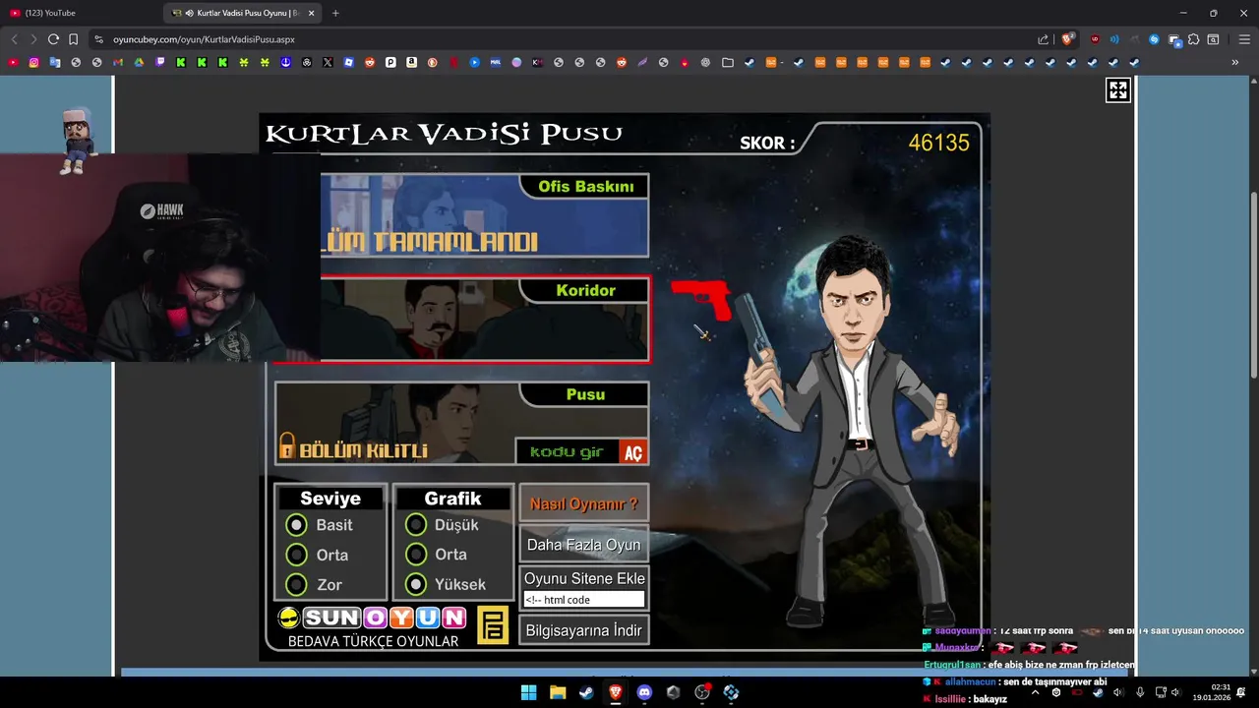Open the Google Drive bookmark
Viewport: 1259px width, 708px height.
pyautogui.click(x=139, y=62)
